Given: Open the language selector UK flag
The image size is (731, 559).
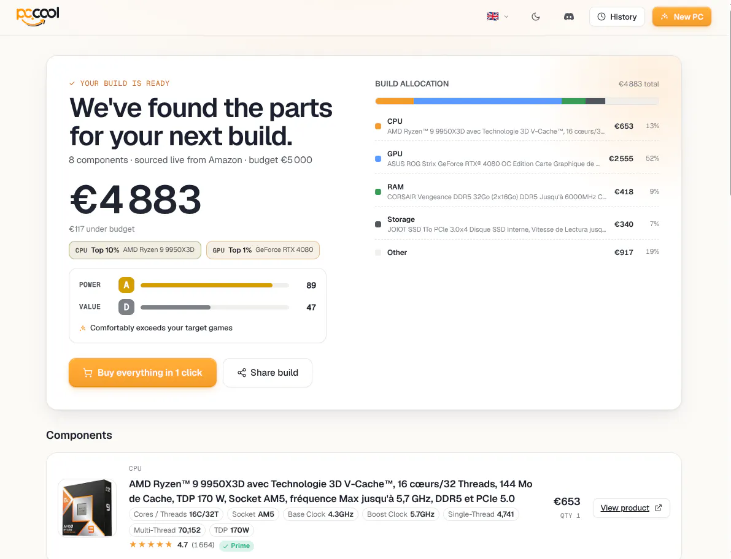Looking at the screenshot, I should click(497, 17).
